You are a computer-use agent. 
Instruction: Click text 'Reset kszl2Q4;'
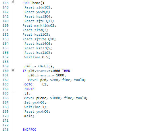[38, 16]
